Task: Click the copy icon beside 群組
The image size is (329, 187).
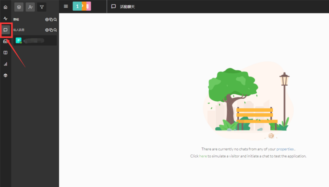Action: tap(51, 19)
